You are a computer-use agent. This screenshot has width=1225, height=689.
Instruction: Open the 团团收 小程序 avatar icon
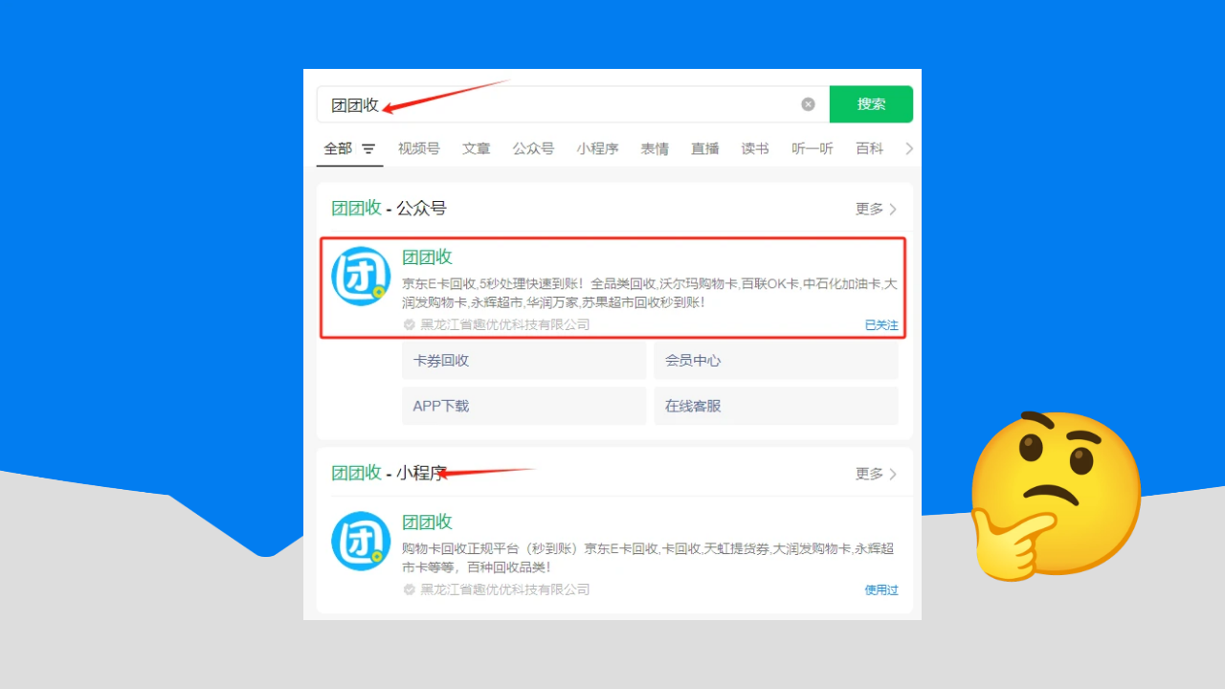[361, 542]
